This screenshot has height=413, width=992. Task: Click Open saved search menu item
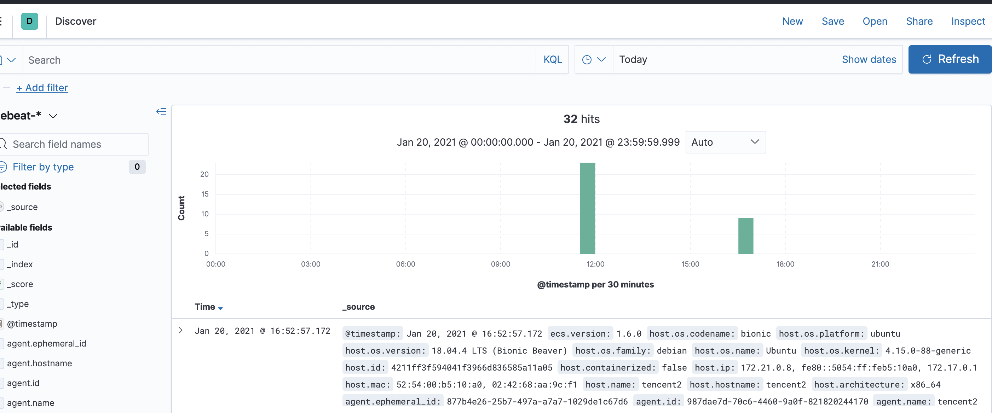(875, 21)
